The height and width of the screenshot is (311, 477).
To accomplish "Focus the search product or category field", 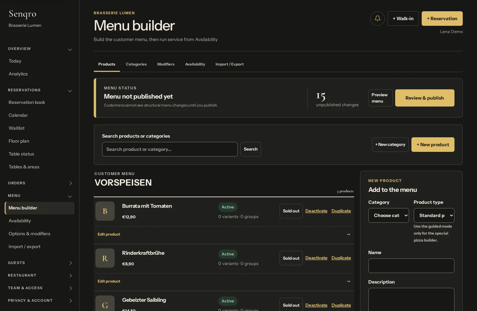I will coord(170,149).
